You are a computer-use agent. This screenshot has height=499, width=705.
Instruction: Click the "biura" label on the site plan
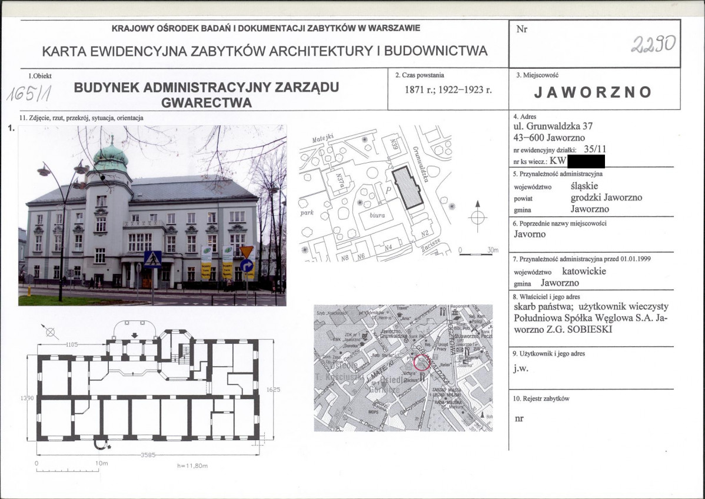pos(377,216)
